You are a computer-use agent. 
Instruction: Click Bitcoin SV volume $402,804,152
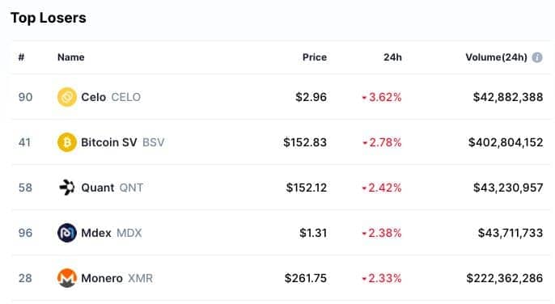[x=506, y=142]
